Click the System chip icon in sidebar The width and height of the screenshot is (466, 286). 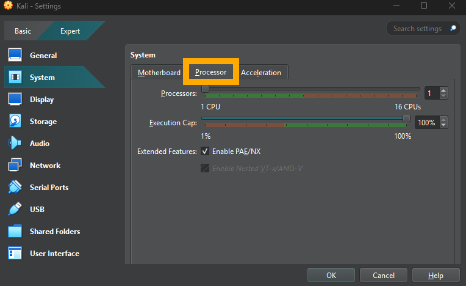pos(15,78)
